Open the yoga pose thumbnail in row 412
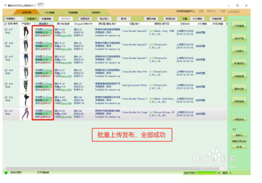This screenshot has height=183, width=262. click(x=26, y=100)
